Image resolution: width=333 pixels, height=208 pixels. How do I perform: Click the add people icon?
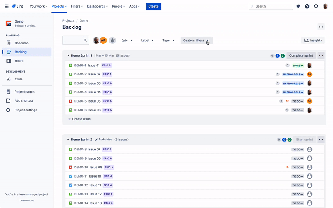coord(112,40)
